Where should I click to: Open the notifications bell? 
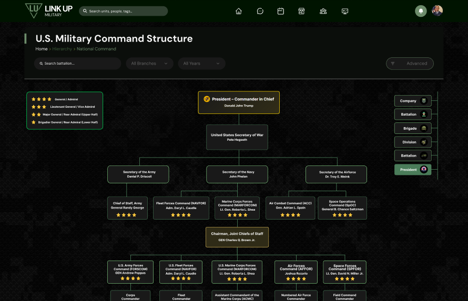point(421,11)
